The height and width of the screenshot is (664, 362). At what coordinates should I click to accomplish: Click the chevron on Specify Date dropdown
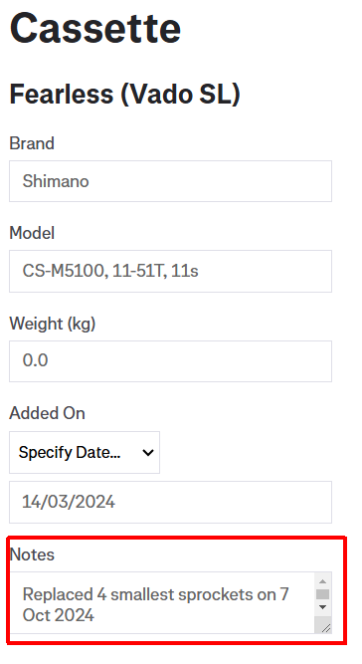148,453
